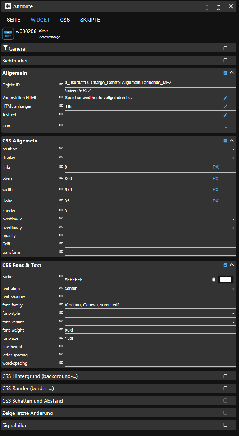Open the Testtext edit pencil
Image resolution: width=239 pixels, height=436 pixels.
(x=225, y=115)
